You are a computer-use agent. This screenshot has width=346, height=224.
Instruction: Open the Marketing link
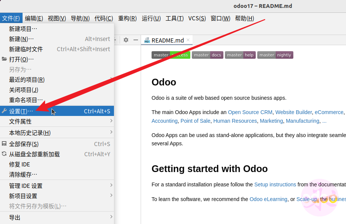pyautogui.click(x=271, y=121)
